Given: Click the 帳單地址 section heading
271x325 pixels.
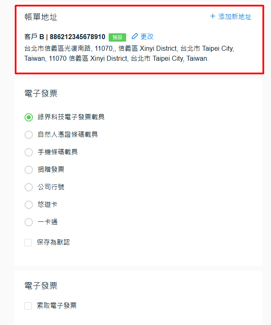Looking at the screenshot, I should coord(41,17).
